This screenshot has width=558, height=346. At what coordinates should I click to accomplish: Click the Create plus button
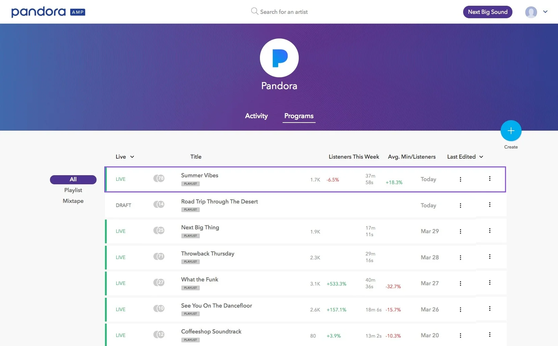click(511, 131)
